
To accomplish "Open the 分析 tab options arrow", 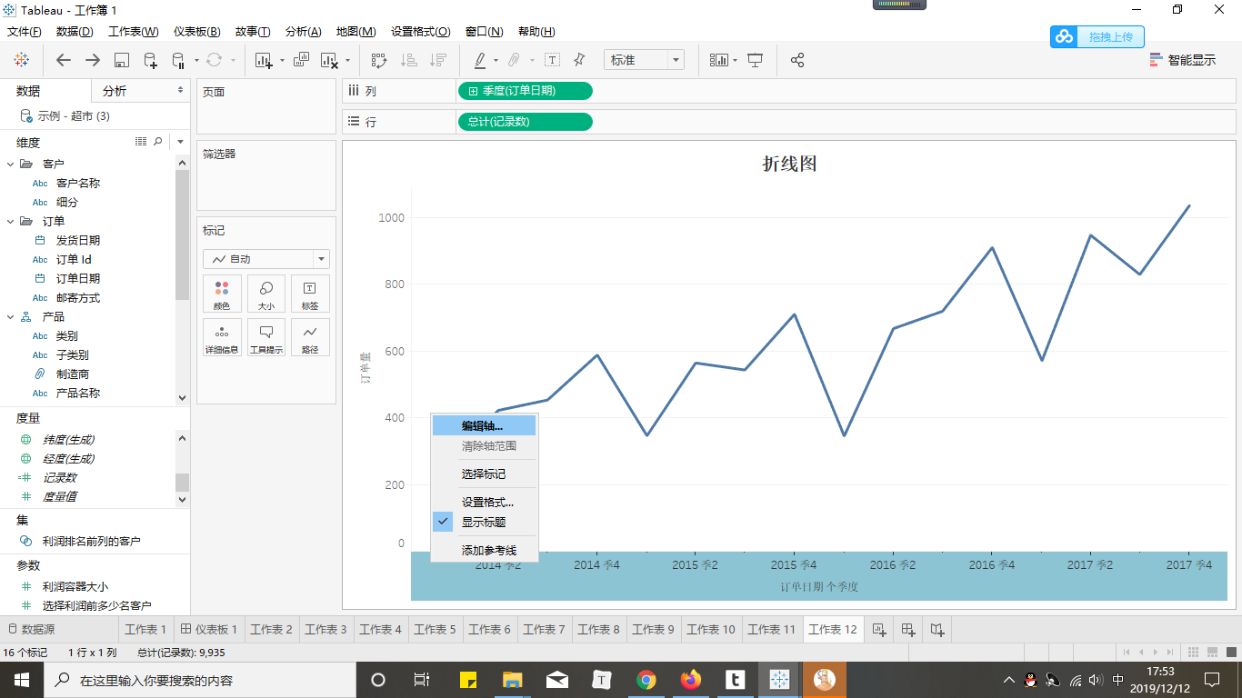I will pyautogui.click(x=180, y=91).
